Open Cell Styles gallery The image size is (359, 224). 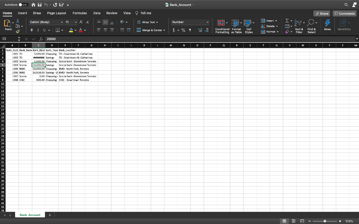(249, 27)
